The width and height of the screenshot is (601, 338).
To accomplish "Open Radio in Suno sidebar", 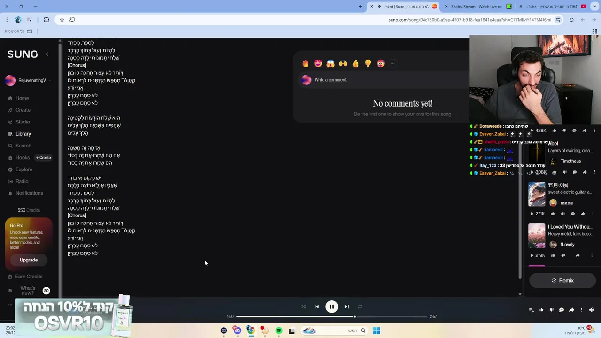I will coord(18,181).
